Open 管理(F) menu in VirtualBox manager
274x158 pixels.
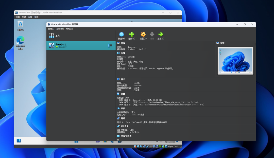(x=51, y=29)
